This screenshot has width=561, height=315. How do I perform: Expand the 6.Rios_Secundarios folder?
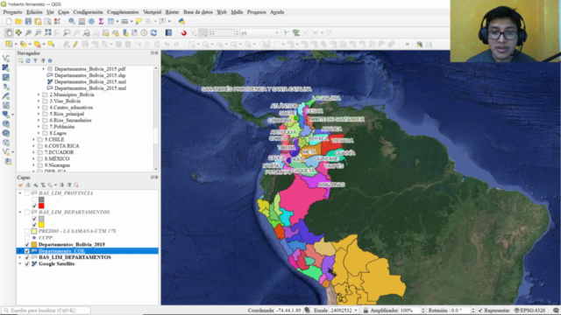tap(39, 121)
